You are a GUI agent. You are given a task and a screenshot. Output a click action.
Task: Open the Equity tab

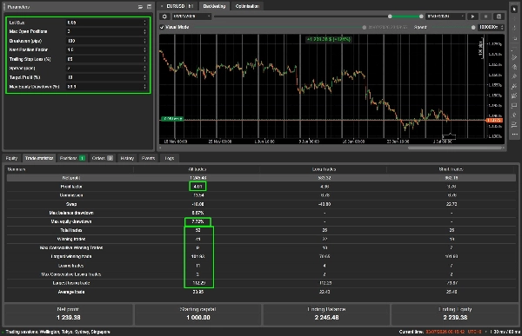[x=11, y=158]
